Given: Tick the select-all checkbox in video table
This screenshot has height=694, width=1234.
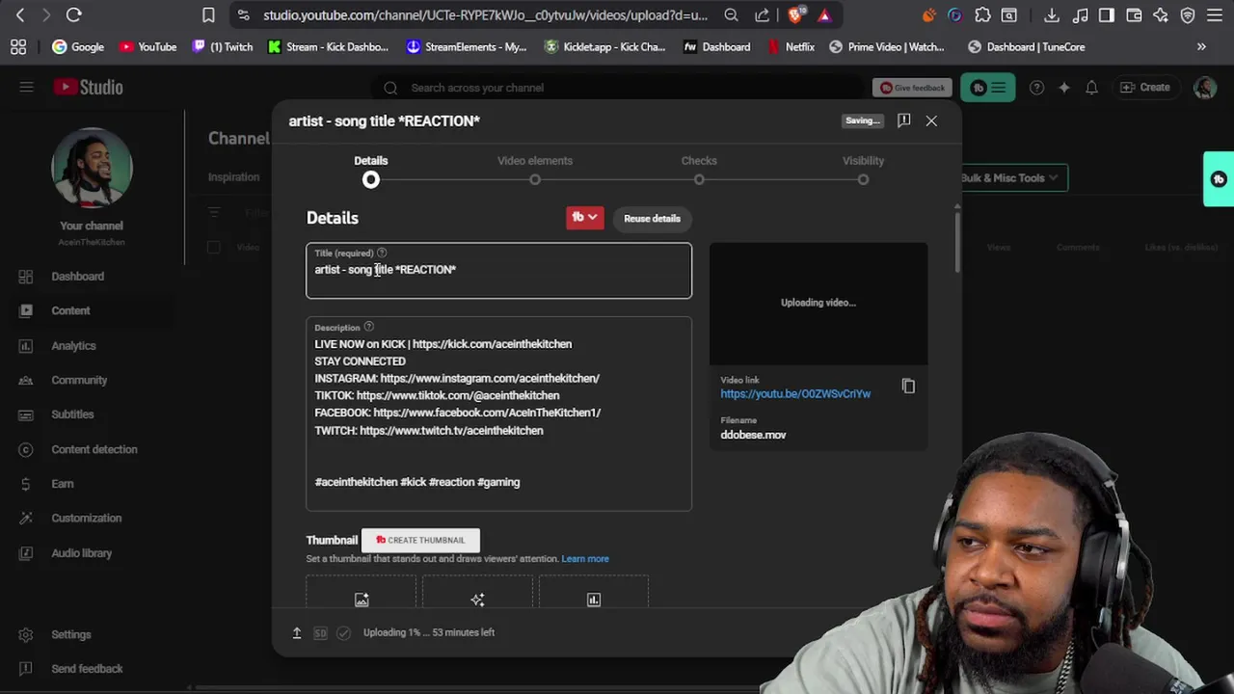Looking at the screenshot, I should pos(214,247).
